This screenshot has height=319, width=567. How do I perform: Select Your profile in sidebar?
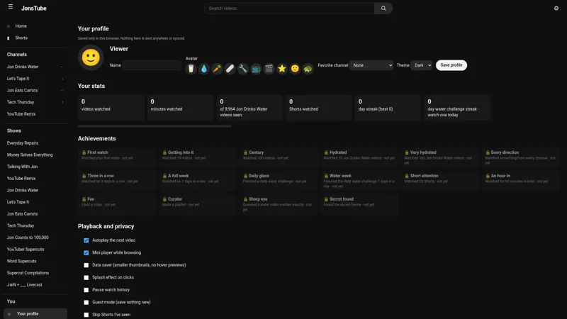[x=35, y=314]
